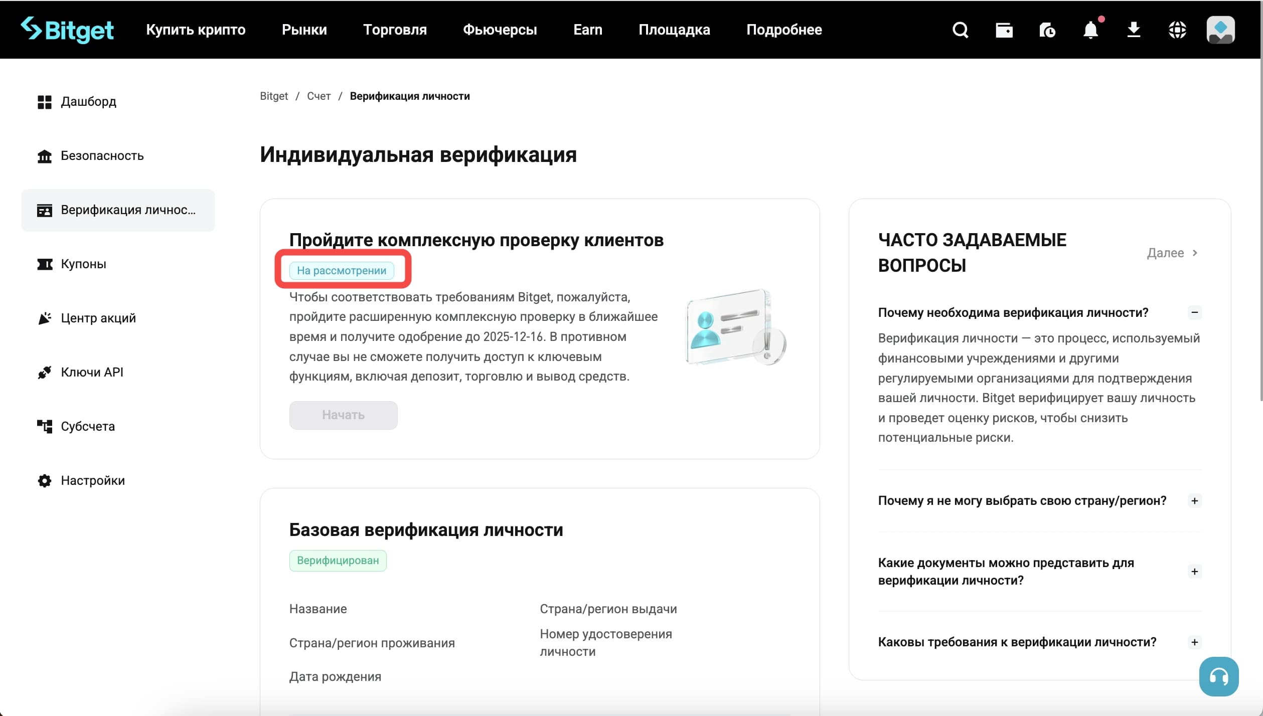The height and width of the screenshot is (716, 1263).
Task: Open the assets wallet icon in header
Action: tap(1004, 30)
